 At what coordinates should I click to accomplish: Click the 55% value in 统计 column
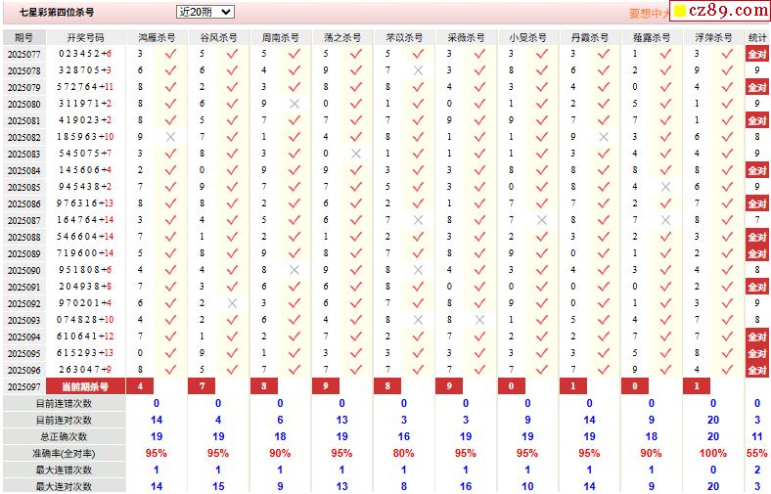[x=757, y=453]
